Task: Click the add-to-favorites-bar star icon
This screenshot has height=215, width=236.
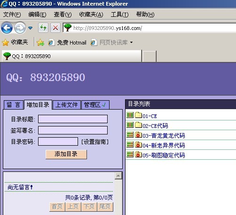Action: click(40, 42)
